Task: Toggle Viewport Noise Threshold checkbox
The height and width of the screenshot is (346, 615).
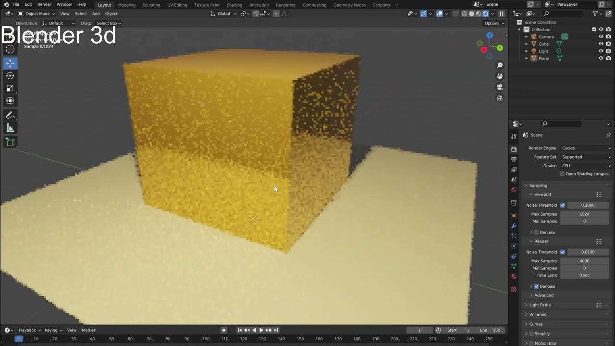Action: pyautogui.click(x=563, y=205)
